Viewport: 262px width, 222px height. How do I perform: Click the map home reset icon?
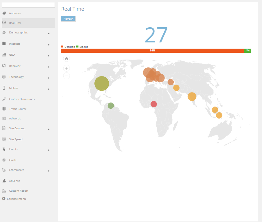(x=66, y=58)
